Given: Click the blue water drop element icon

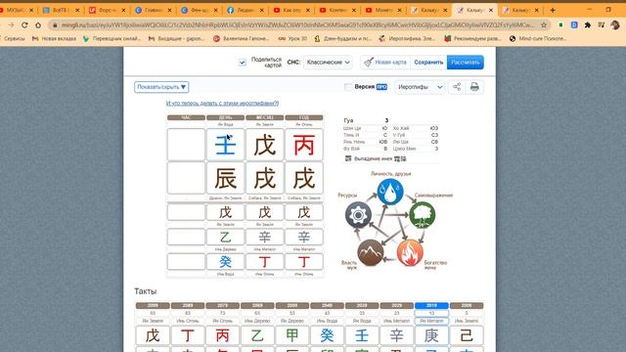Looking at the screenshot, I should [390, 192].
